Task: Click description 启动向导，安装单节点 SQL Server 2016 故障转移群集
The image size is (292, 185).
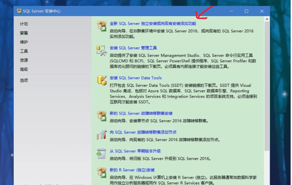Action: pos(159,121)
